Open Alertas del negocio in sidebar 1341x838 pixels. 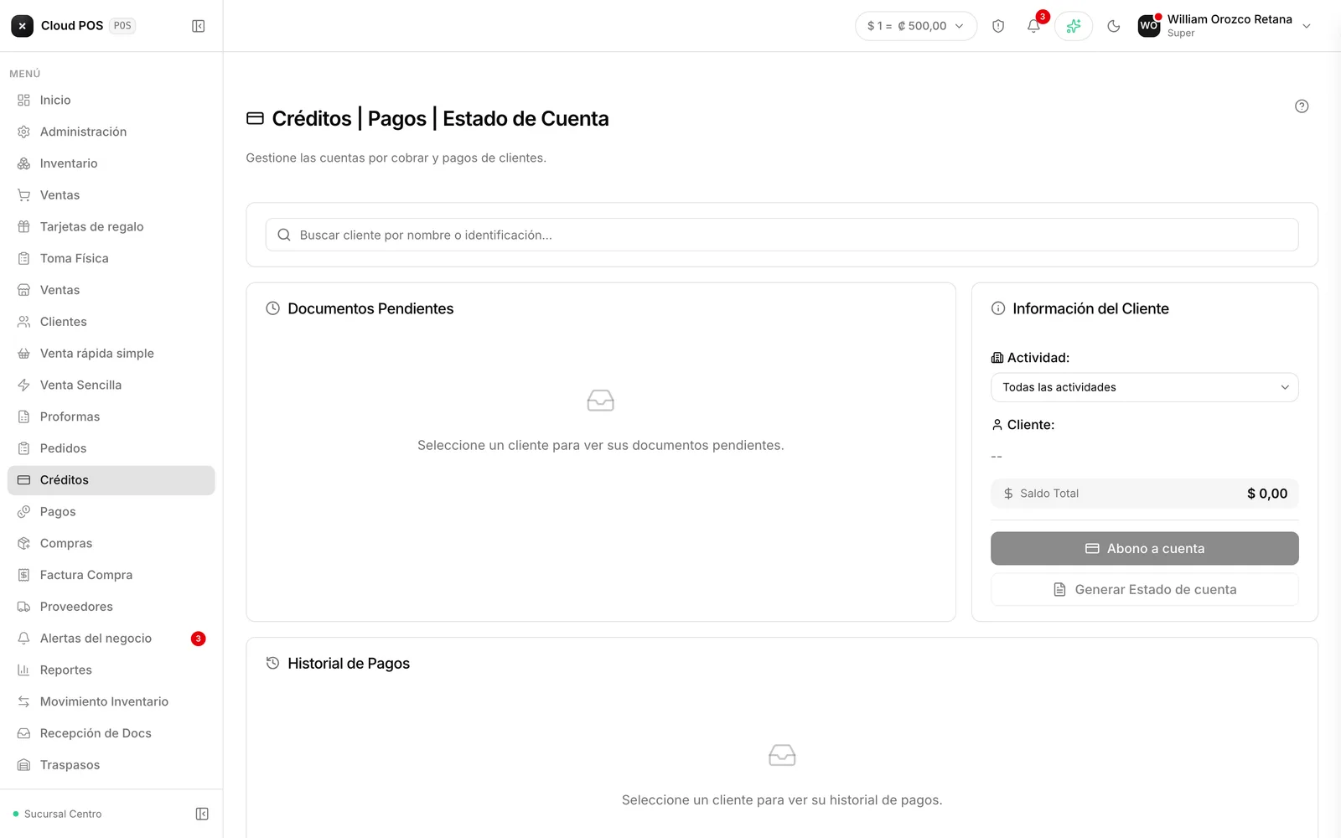coord(111,639)
